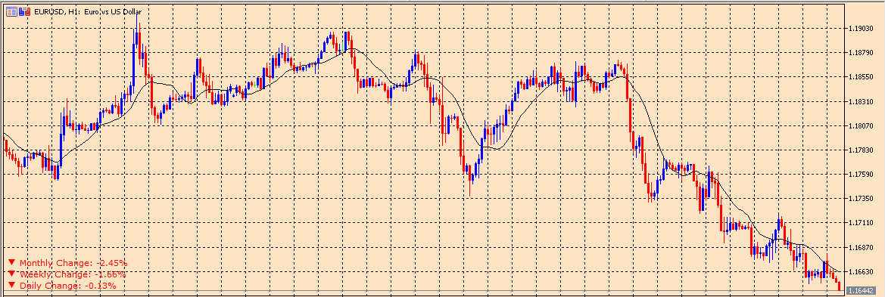Click the red arrow beside Weekly Change
Screen dimensions: 885x297
point(12,274)
